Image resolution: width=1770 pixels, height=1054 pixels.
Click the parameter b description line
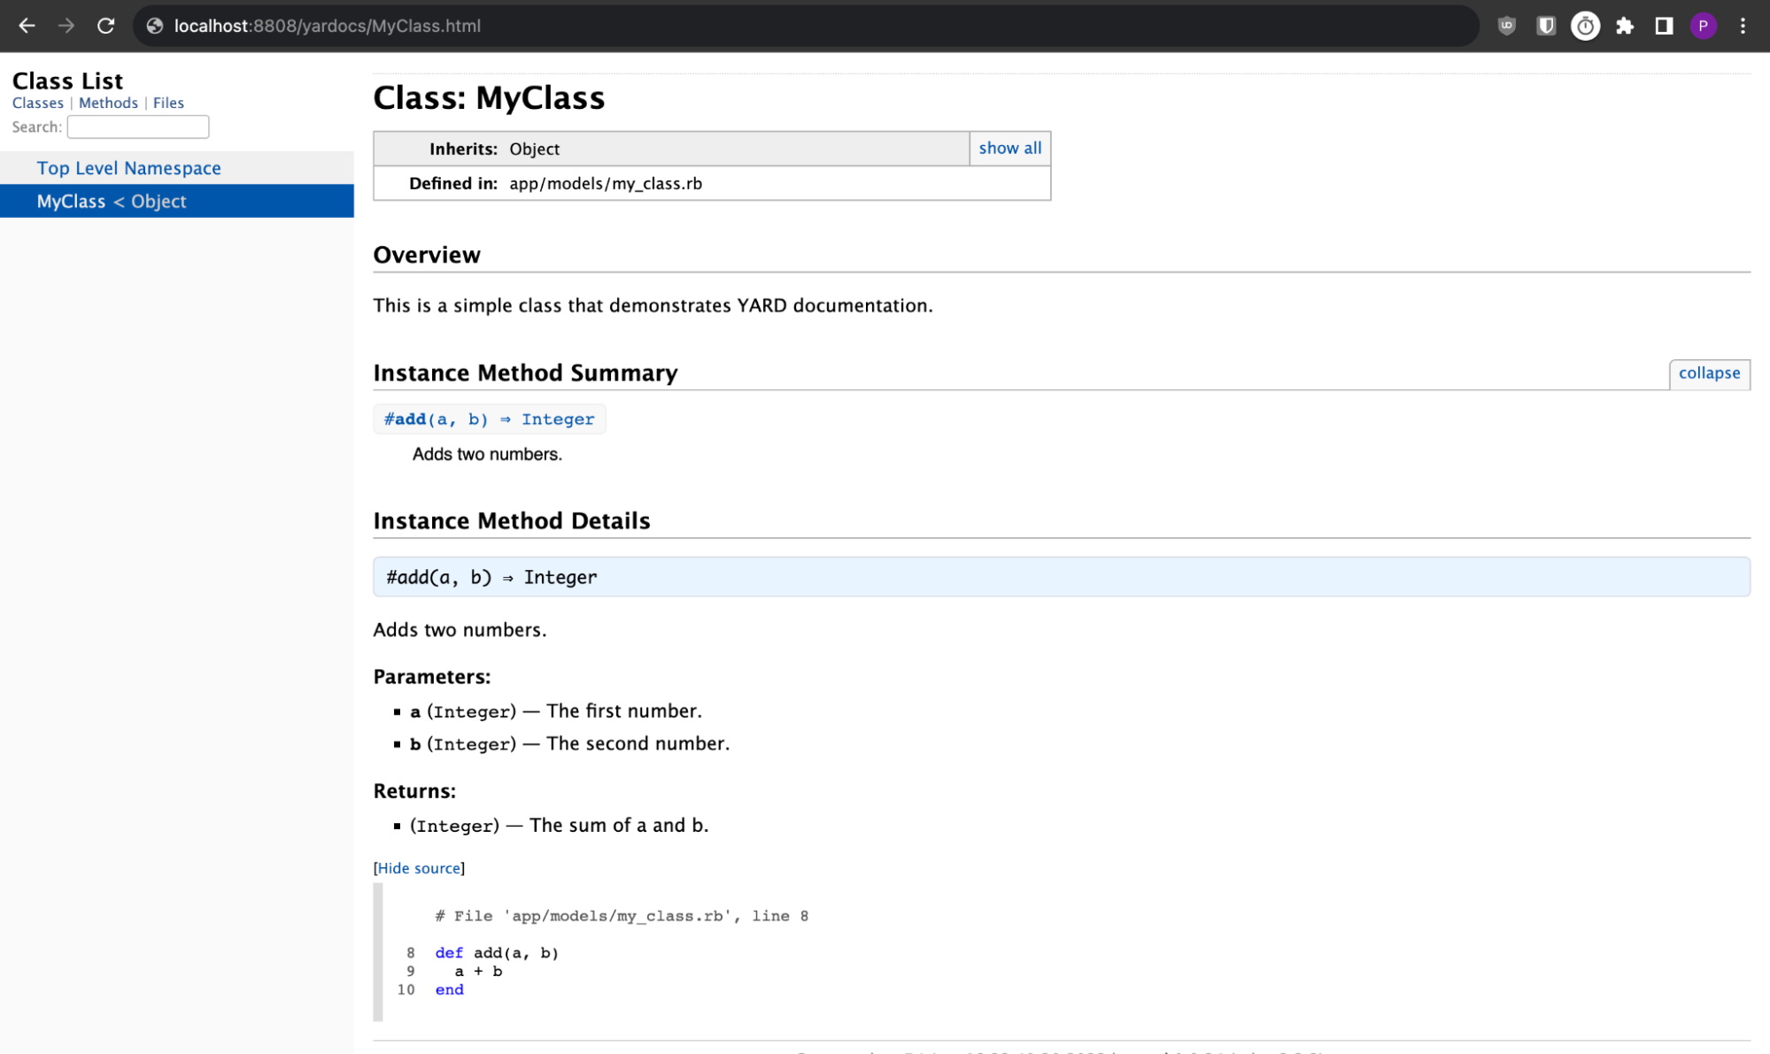pos(569,743)
